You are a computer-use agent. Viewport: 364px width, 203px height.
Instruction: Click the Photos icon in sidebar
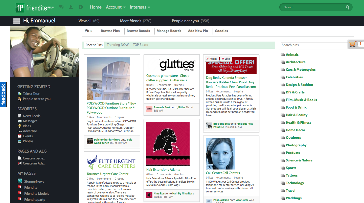coord(19,141)
